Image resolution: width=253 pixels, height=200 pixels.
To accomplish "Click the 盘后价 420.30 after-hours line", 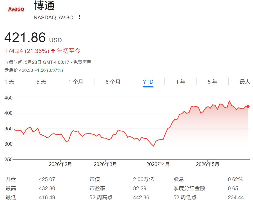I will click(34, 70).
